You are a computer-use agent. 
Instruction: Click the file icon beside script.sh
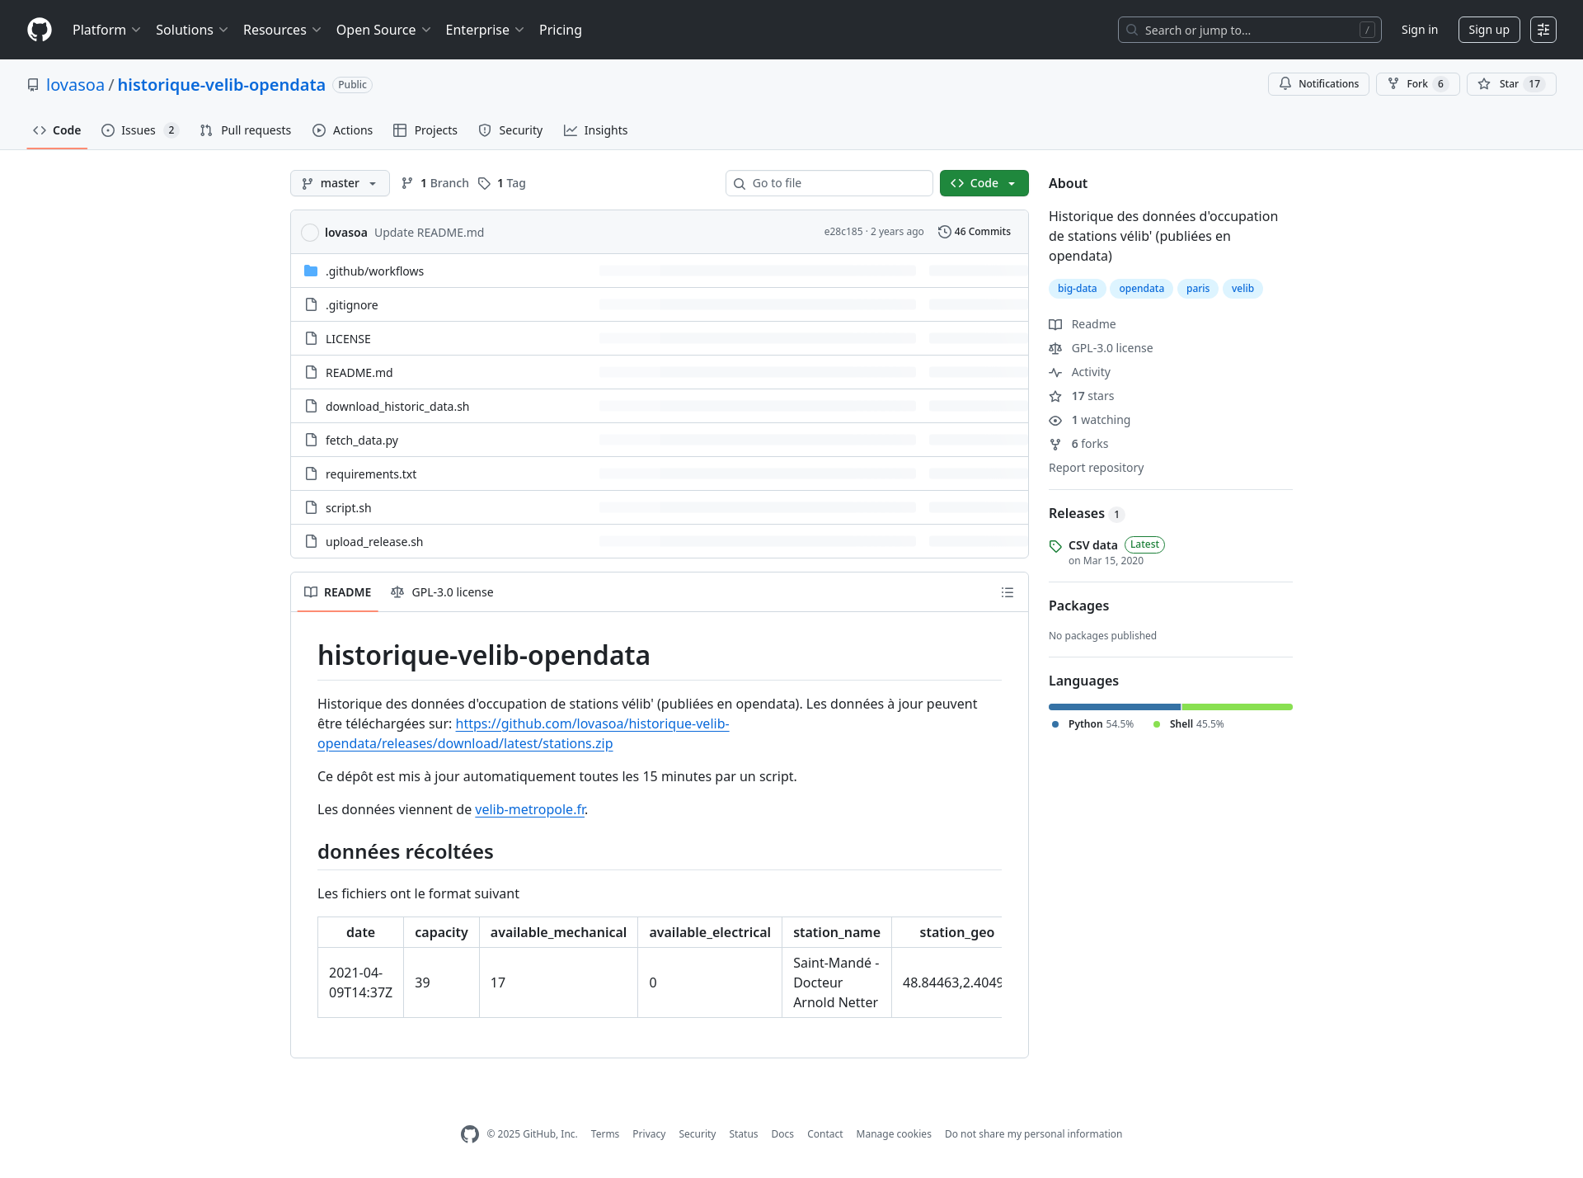point(311,507)
